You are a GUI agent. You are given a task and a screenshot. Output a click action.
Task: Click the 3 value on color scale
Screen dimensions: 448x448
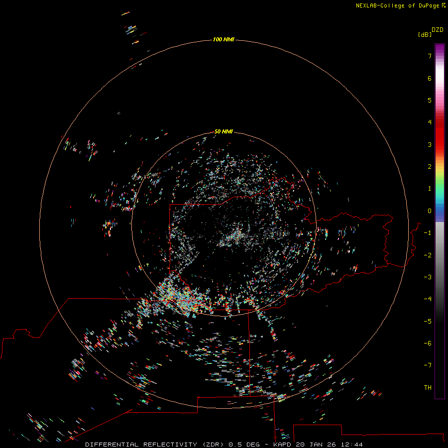430,144
